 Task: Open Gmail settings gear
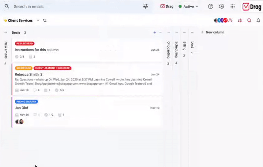[222, 6]
